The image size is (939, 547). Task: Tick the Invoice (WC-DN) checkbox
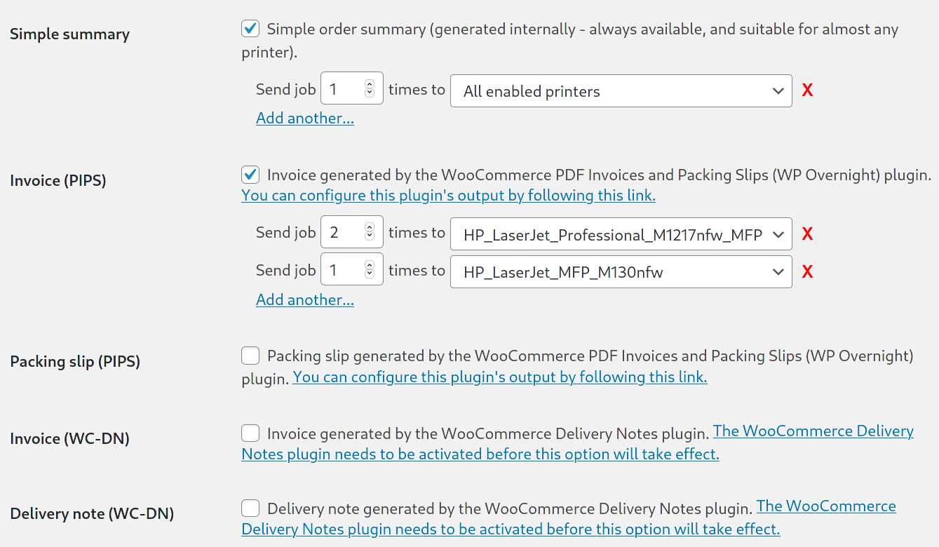coord(250,433)
